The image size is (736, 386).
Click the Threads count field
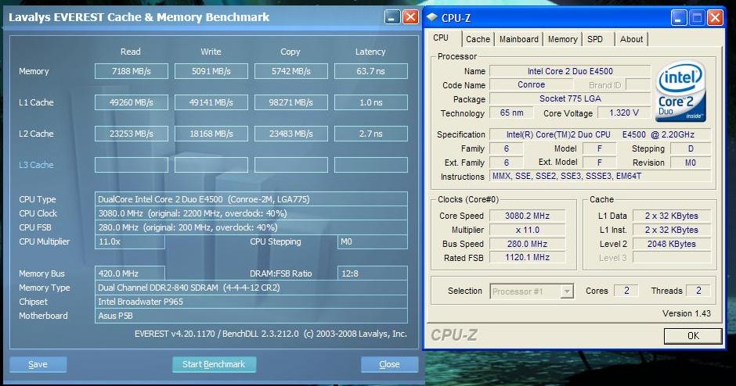pyautogui.click(x=698, y=291)
